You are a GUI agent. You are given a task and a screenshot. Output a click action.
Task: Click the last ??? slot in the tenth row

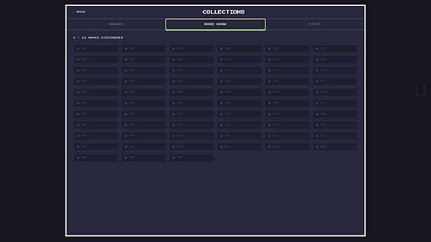pyautogui.click(x=335, y=147)
